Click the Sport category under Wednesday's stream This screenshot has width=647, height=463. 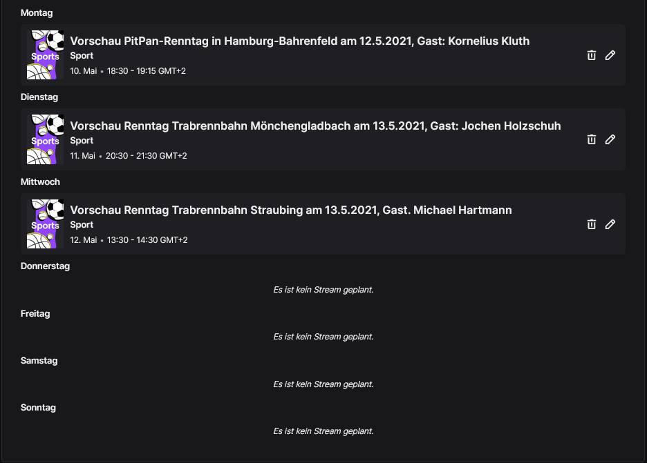[x=82, y=224]
